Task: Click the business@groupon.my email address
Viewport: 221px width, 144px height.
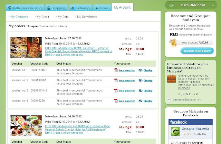Action: 187,99
